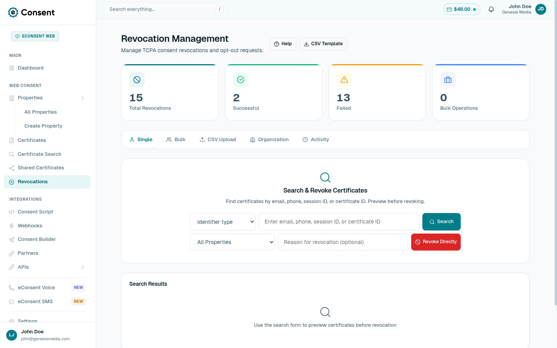Viewport: 557px width, 348px height.
Task: Open the All Properties dropdown
Action: coord(232,242)
